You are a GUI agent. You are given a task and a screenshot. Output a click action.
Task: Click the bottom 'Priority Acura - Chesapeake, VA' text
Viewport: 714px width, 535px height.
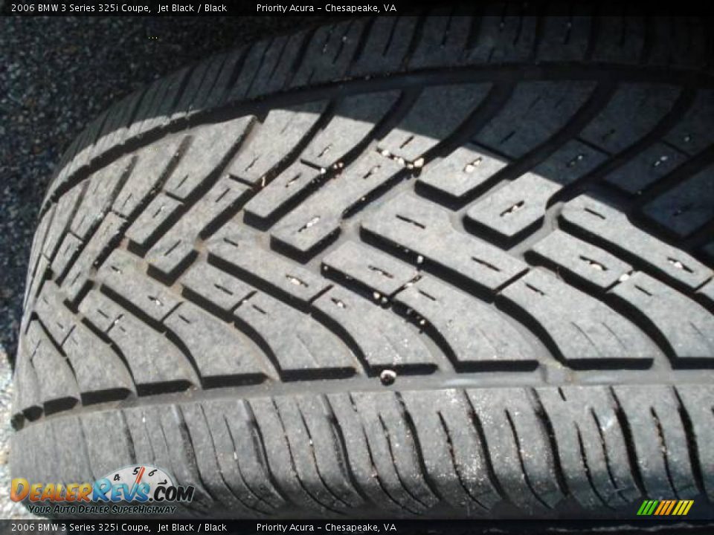pyautogui.click(x=326, y=528)
